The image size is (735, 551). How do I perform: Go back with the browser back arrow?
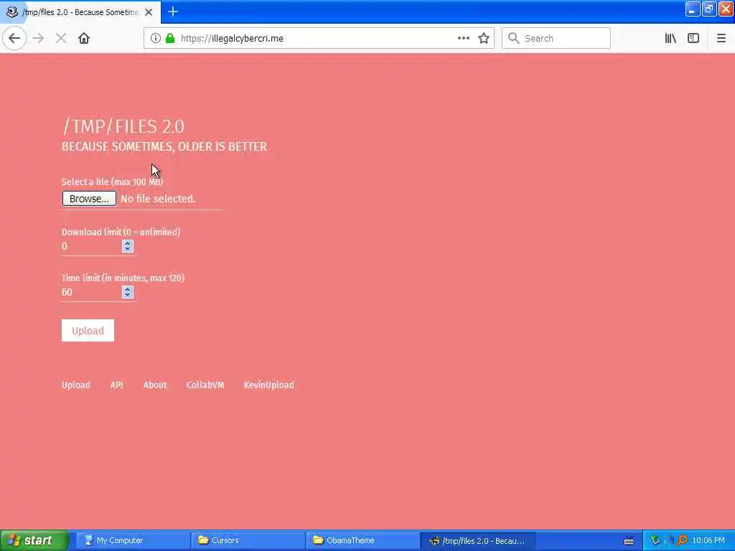pyautogui.click(x=14, y=39)
